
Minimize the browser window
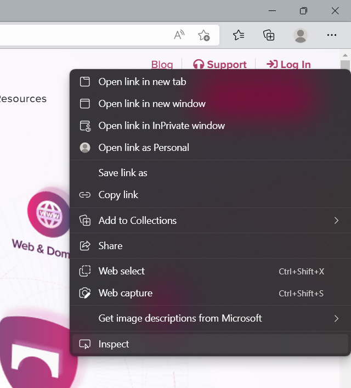[272, 10]
